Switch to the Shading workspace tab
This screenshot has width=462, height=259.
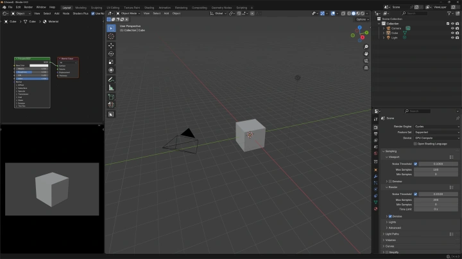(x=149, y=8)
